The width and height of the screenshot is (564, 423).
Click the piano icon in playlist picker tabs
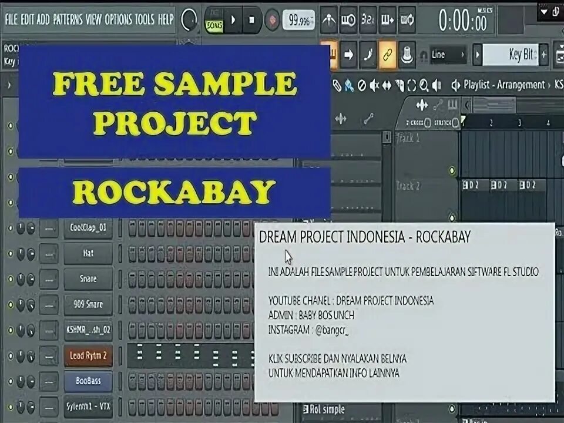[x=452, y=105]
